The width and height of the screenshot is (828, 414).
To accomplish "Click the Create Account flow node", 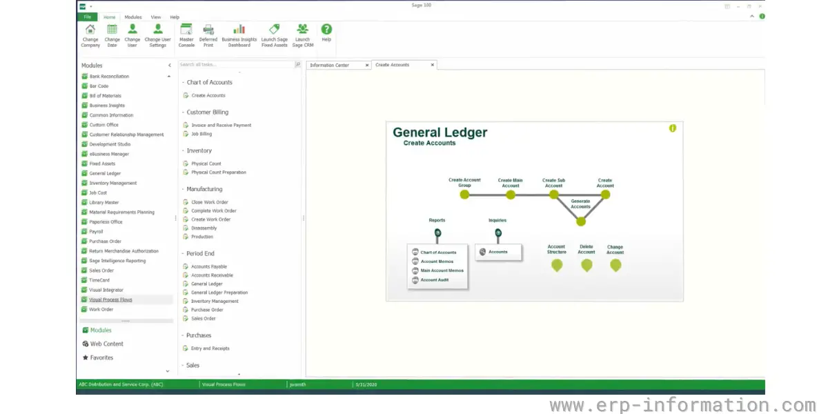I will [x=605, y=195].
